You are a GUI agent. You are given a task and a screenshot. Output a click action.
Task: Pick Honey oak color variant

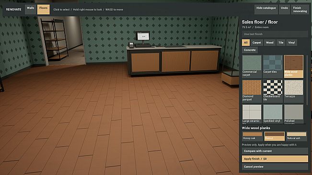pos(252,136)
